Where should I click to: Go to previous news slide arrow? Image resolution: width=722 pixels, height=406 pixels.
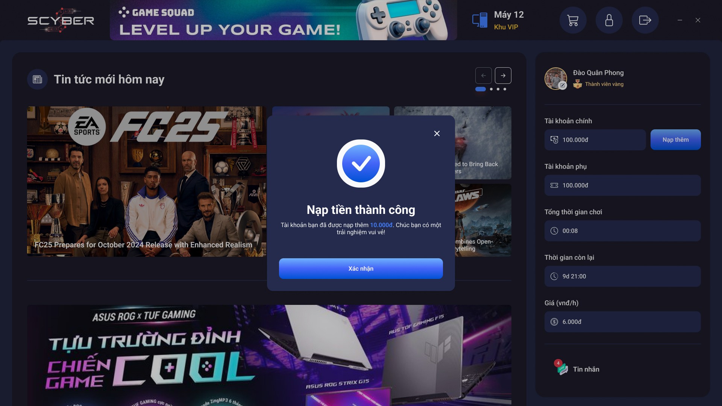point(483,76)
